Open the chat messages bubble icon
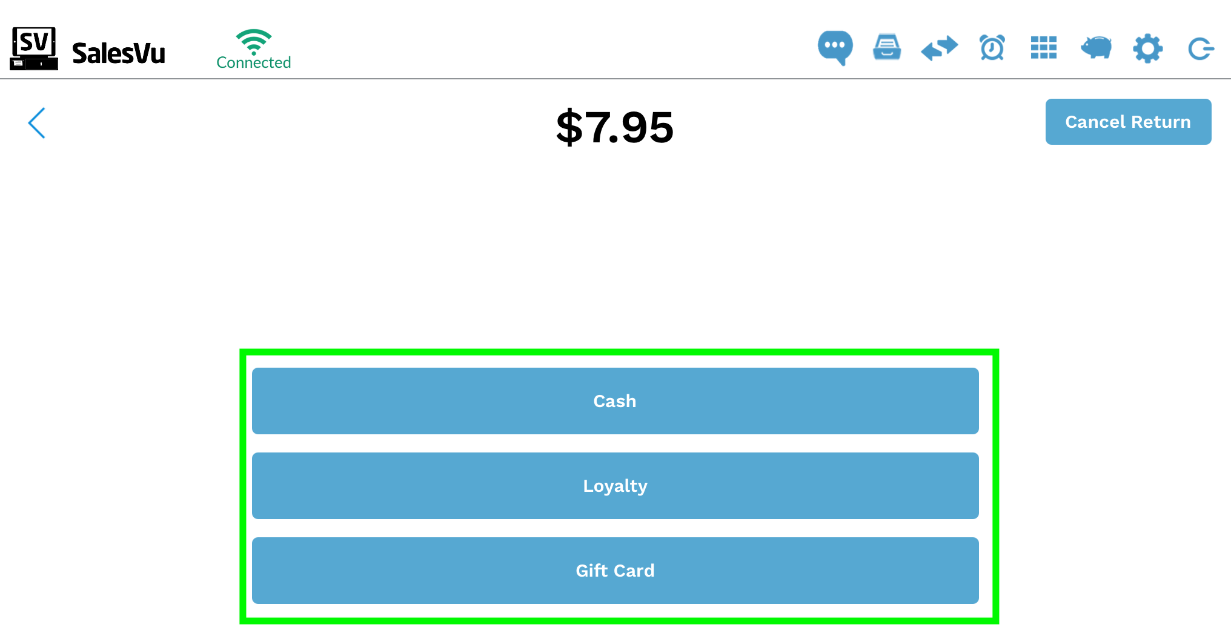Screen dimensions: 1231x636 coord(835,47)
